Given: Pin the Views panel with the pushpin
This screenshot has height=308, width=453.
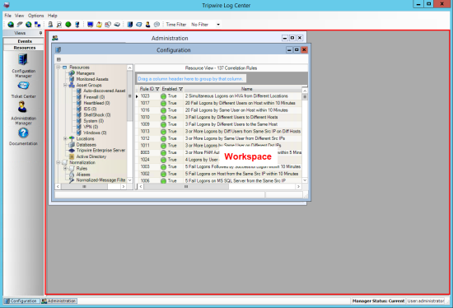Looking at the screenshot, I should 40,33.
